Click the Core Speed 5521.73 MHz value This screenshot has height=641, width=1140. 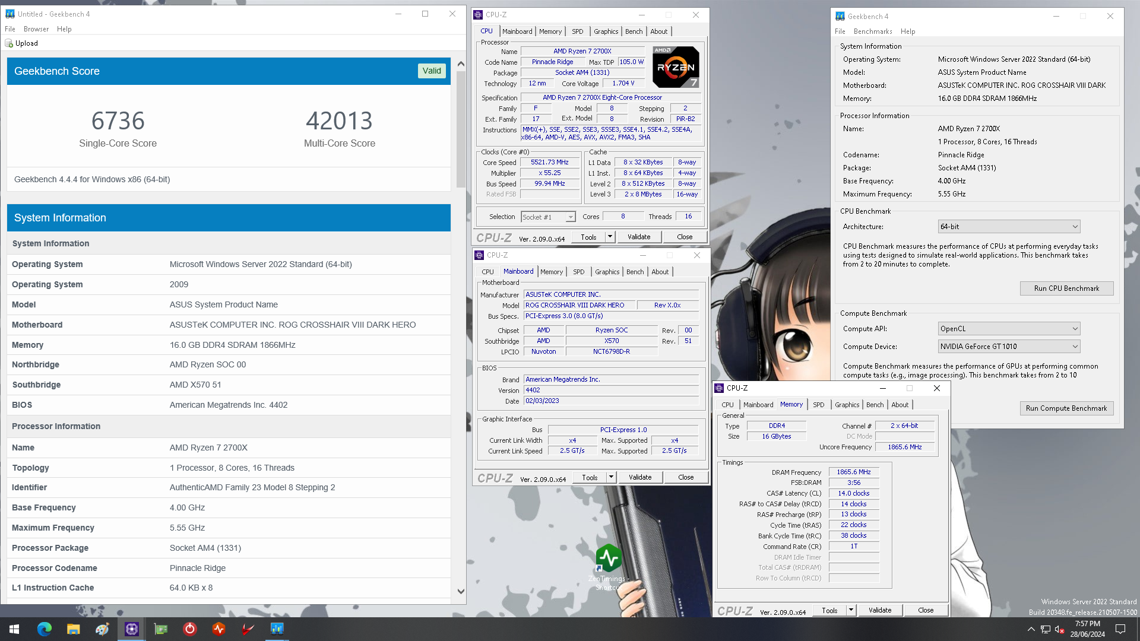point(549,162)
